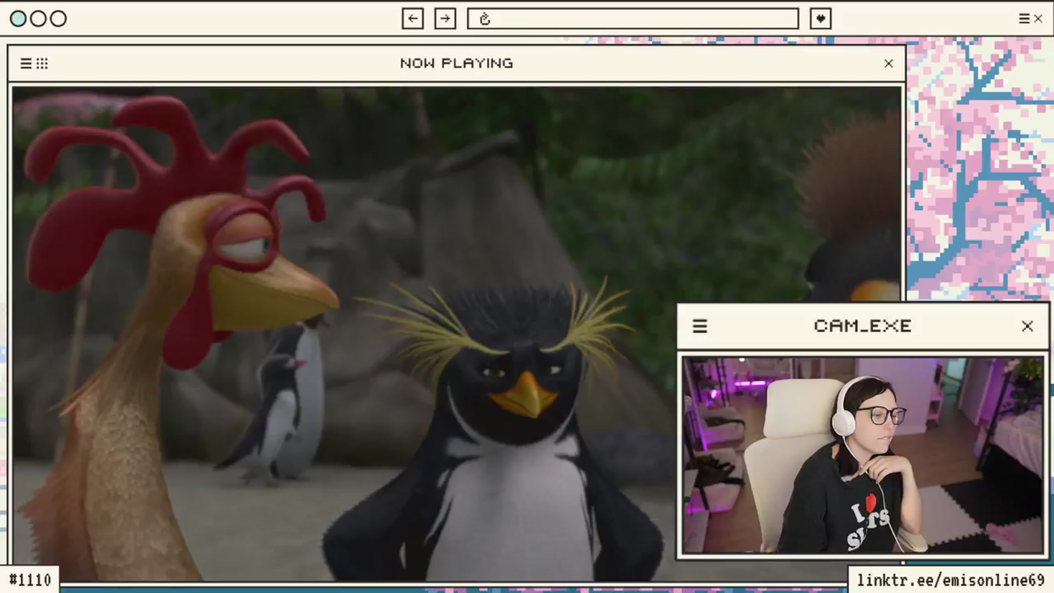This screenshot has width=1054, height=593.
Task: Click the webcam feed thumbnail
Action: (863, 455)
